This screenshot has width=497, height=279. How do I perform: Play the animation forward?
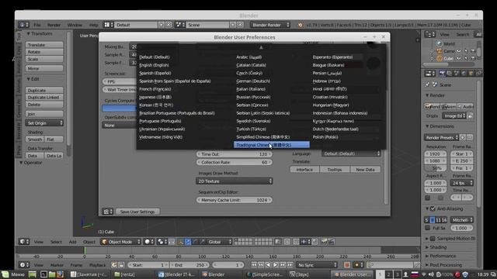pos(276,265)
